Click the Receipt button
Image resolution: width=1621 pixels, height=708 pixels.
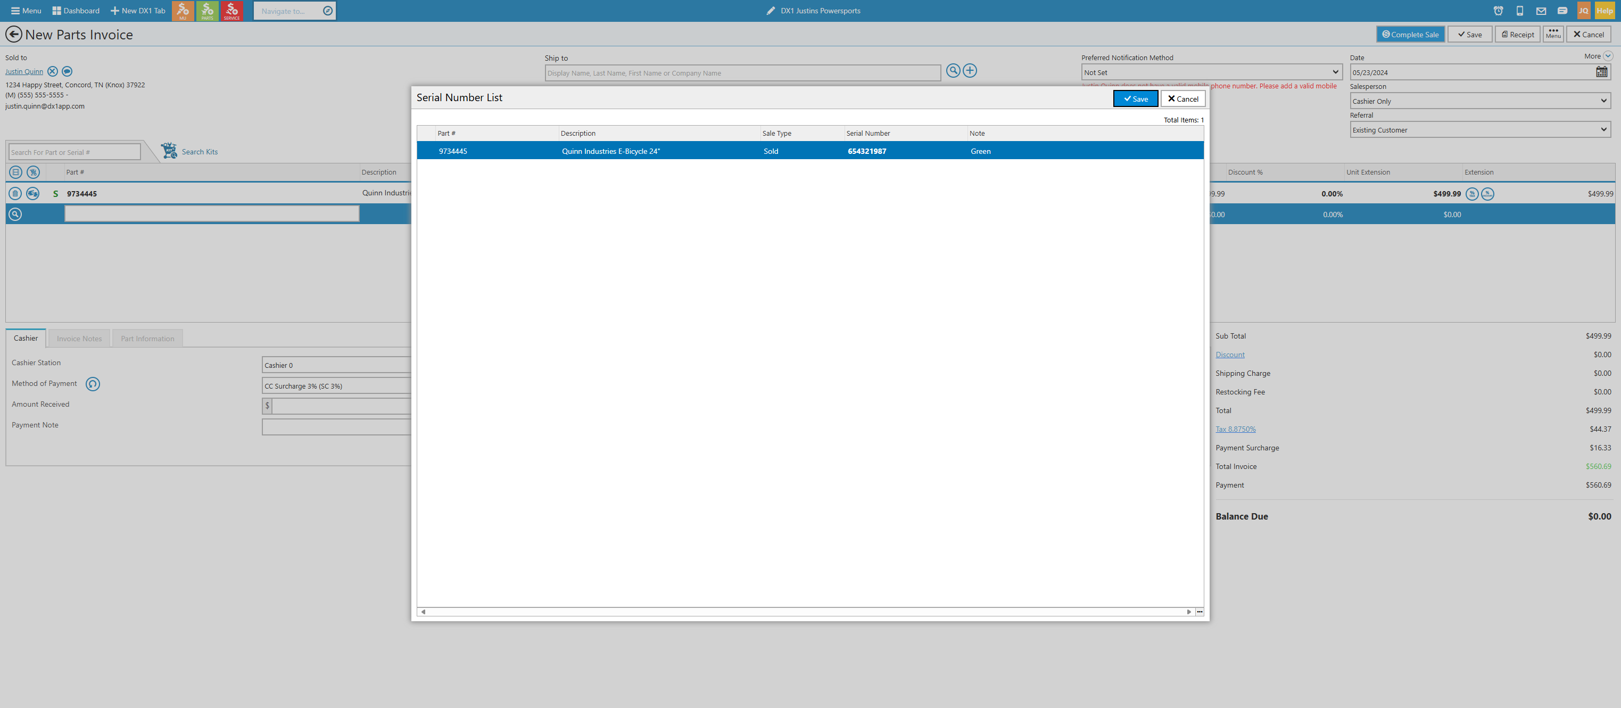1517,35
